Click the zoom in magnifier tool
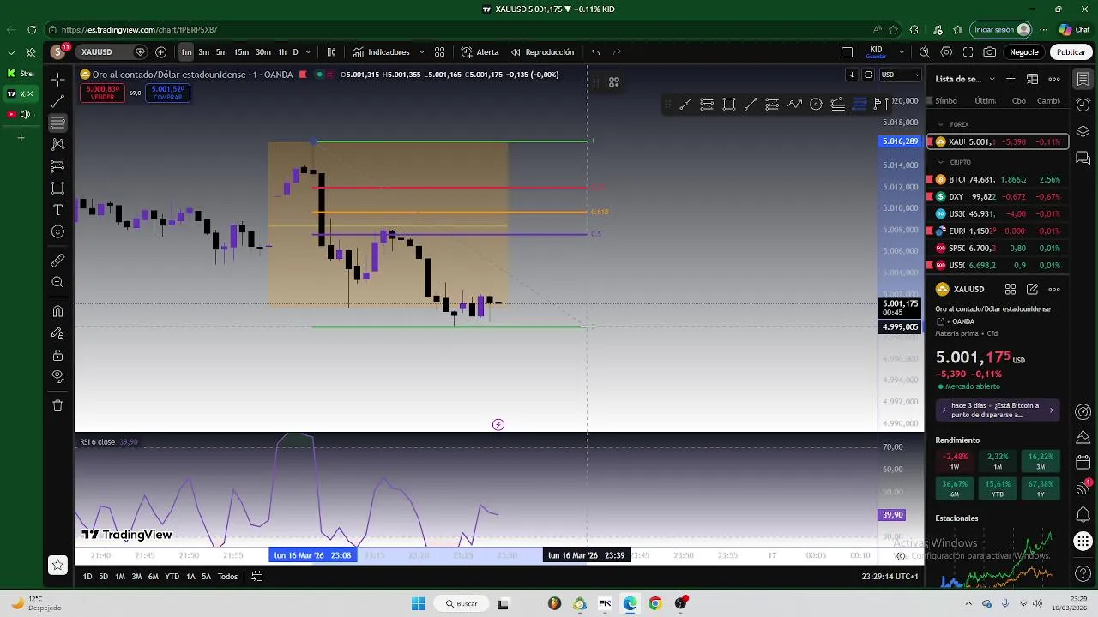 57,282
